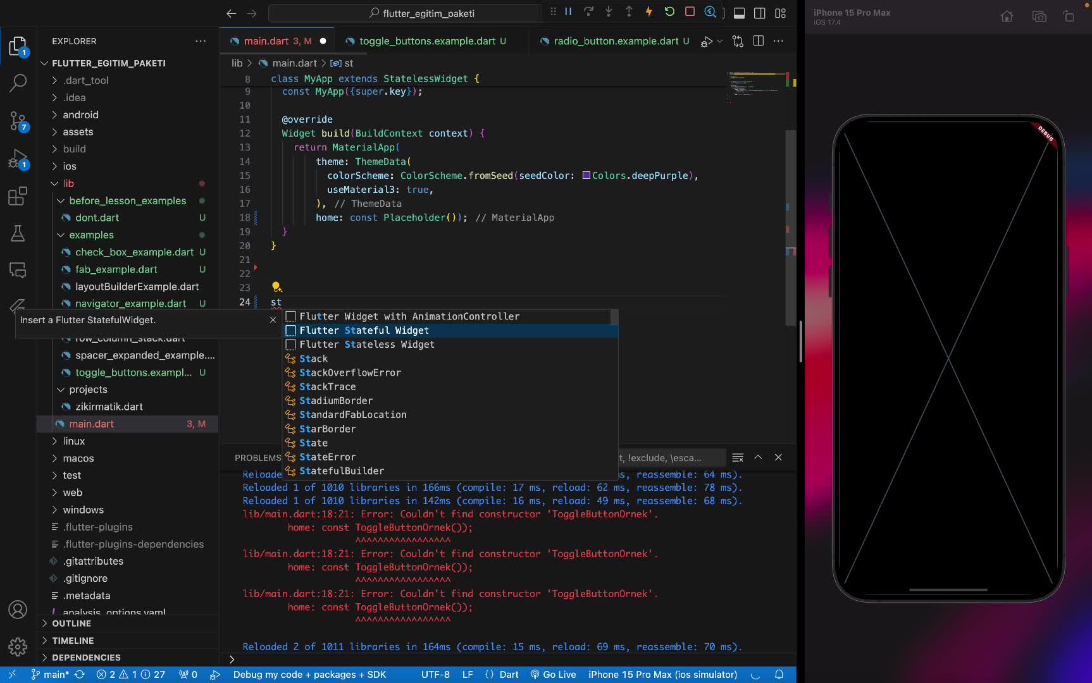
Task: Open Flutter DevTools widget inspector icon
Action: tap(710, 11)
